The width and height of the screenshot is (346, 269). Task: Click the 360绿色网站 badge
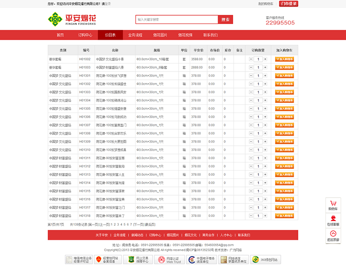(x=266, y=260)
